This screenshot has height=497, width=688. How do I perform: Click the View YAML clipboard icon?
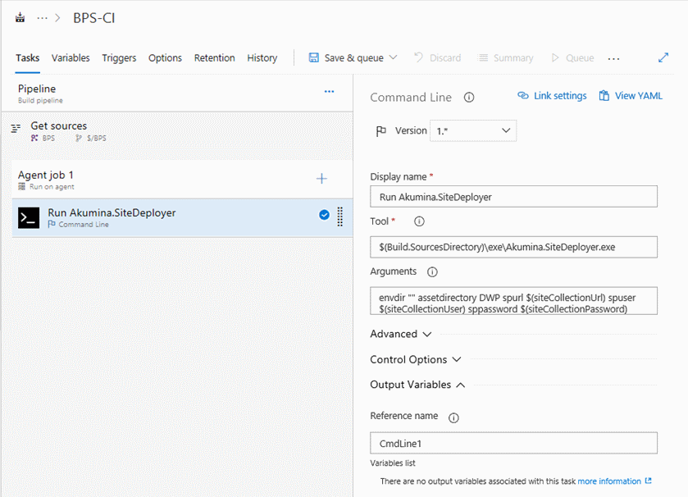click(604, 95)
